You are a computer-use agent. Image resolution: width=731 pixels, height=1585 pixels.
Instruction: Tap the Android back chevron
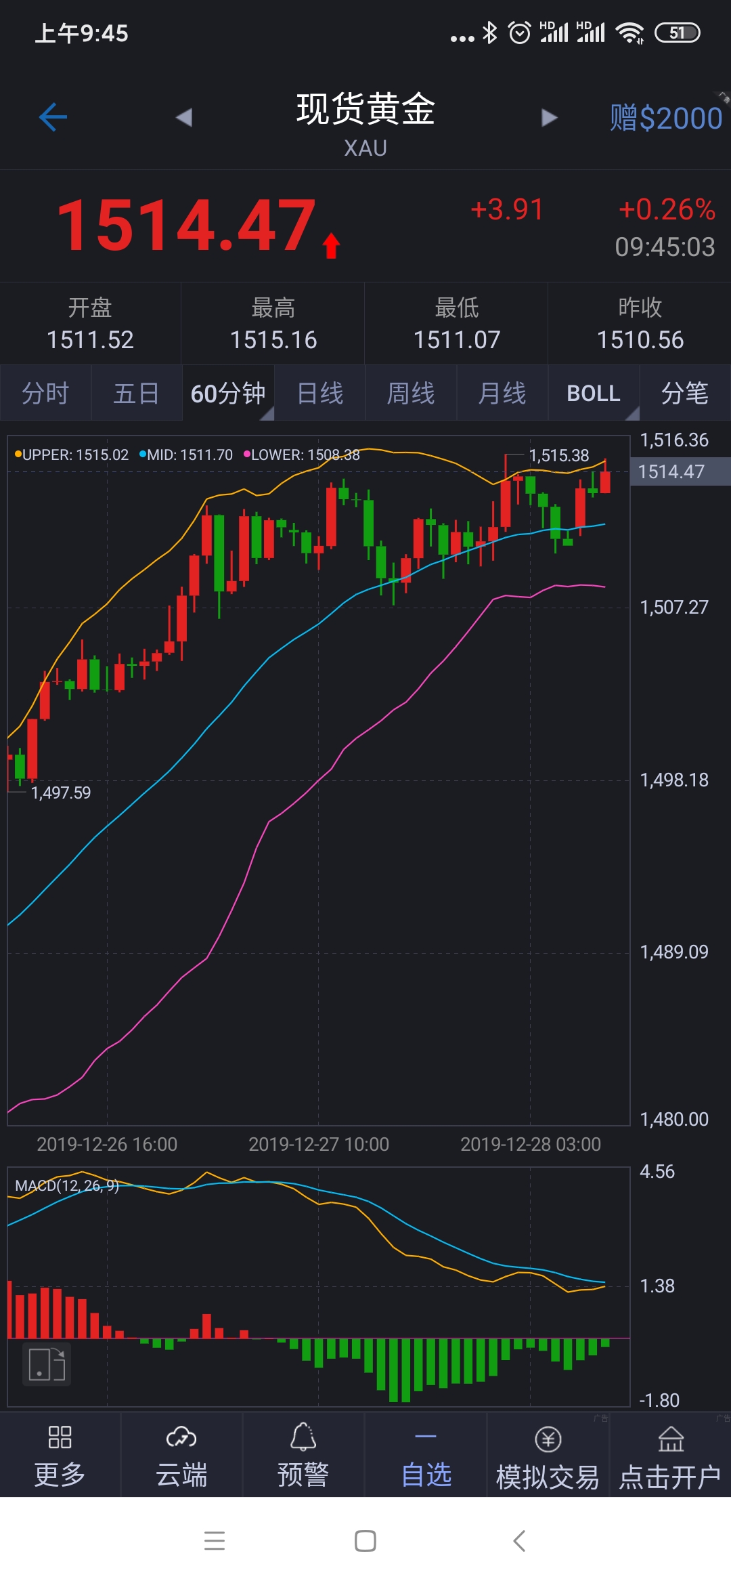pos(519,1541)
